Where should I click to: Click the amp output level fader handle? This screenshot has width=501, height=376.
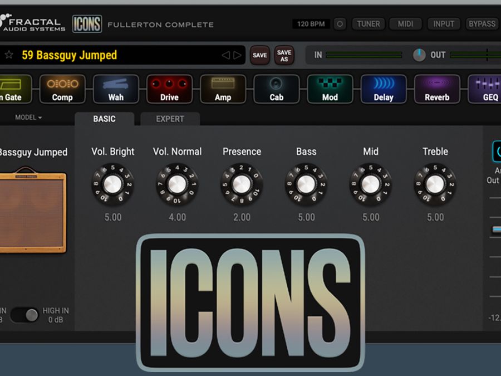pos(496,229)
